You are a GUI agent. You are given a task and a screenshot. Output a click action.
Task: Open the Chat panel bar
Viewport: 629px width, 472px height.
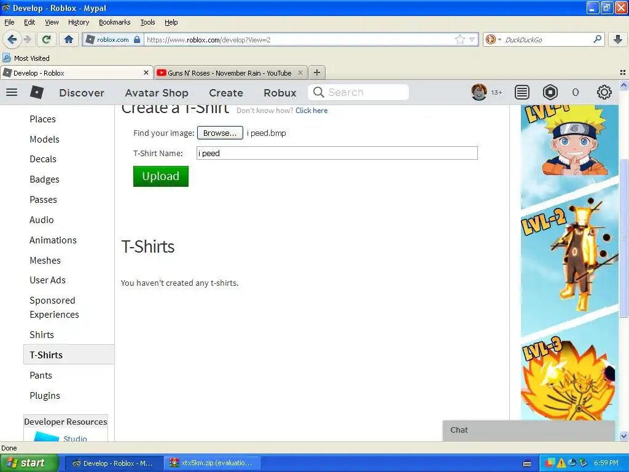pyautogui.click(x=529, y=430)
